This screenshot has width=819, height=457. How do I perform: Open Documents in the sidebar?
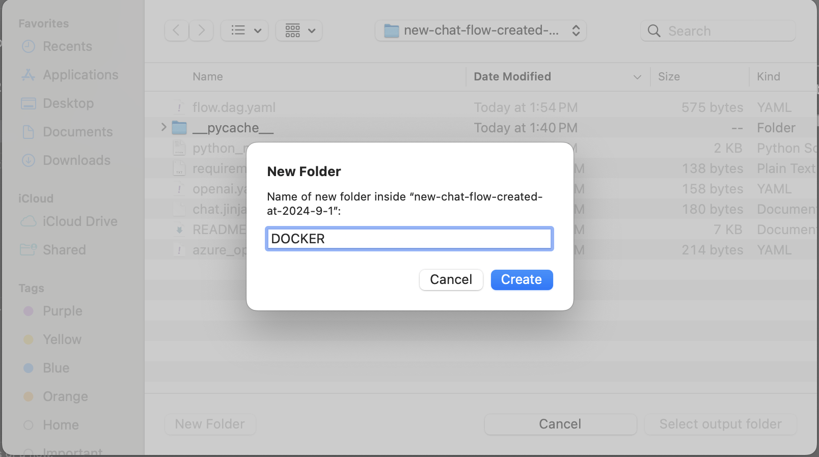point(77,132)
